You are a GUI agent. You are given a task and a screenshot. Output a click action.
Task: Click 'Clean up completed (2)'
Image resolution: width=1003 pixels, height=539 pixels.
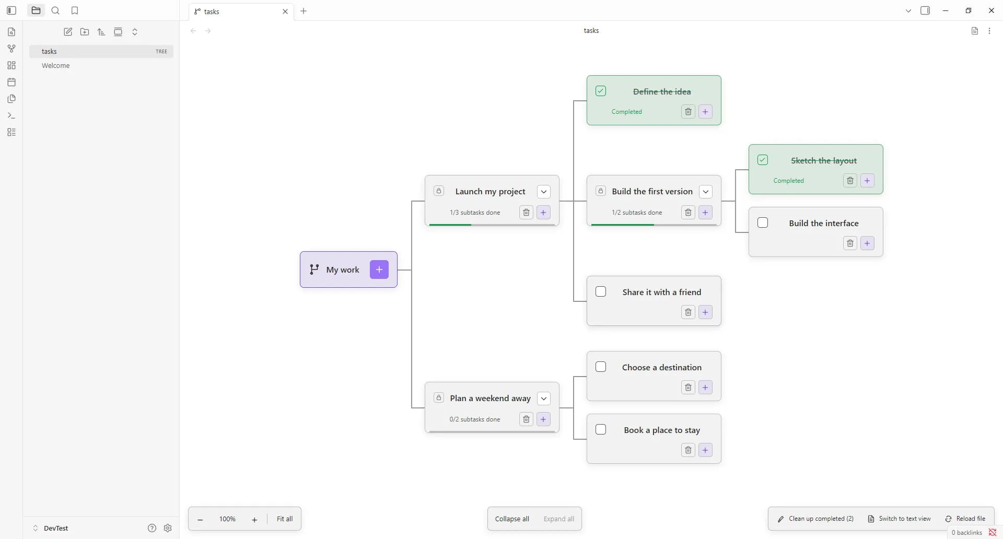(x=815, y=519)
